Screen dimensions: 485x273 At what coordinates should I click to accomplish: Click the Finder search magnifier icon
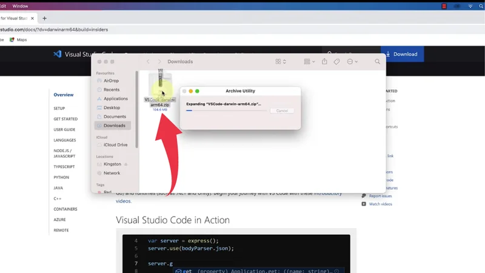tap(378, 62)
